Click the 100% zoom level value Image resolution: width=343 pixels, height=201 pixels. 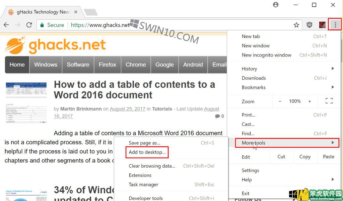pyautogui.click(x=295, y=101)
